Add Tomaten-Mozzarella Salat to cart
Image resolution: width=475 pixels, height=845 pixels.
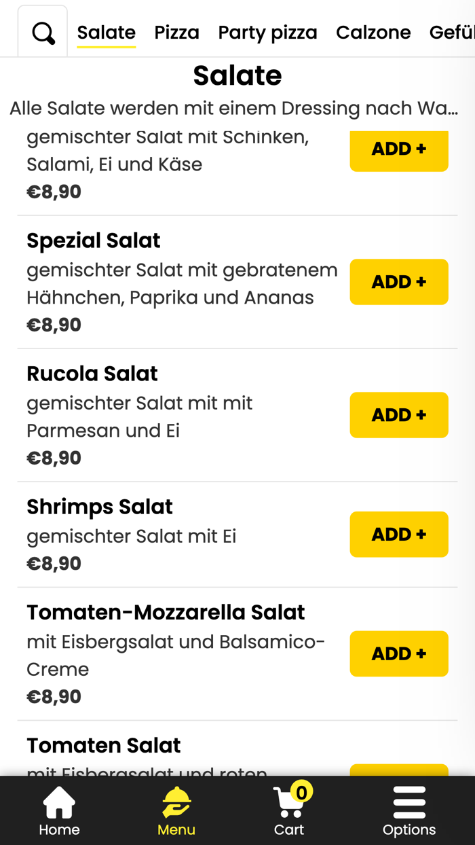coord(399,653)
